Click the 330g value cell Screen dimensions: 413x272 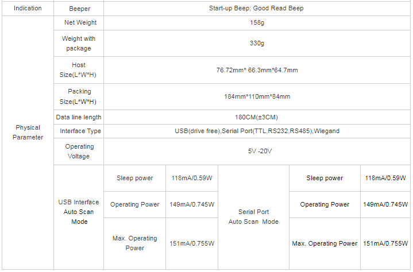click(257, 44)
